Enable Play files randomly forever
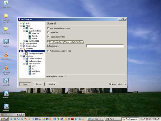This screenshot has width=161, height=121. (x=48, y=28)
